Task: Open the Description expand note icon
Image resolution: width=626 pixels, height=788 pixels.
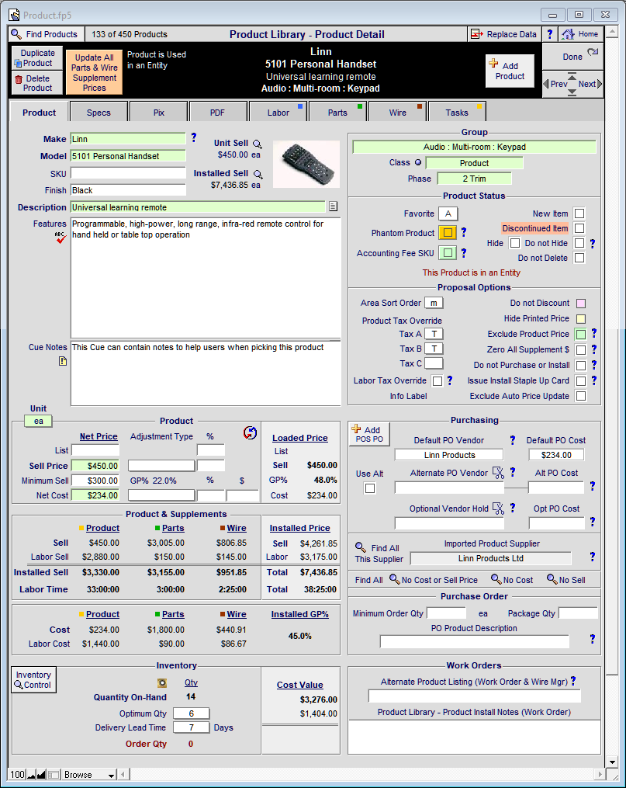Action: [333, 207]
